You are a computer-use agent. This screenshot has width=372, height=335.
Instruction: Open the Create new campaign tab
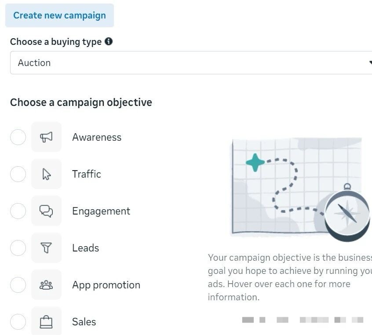[x=59, y=15]
